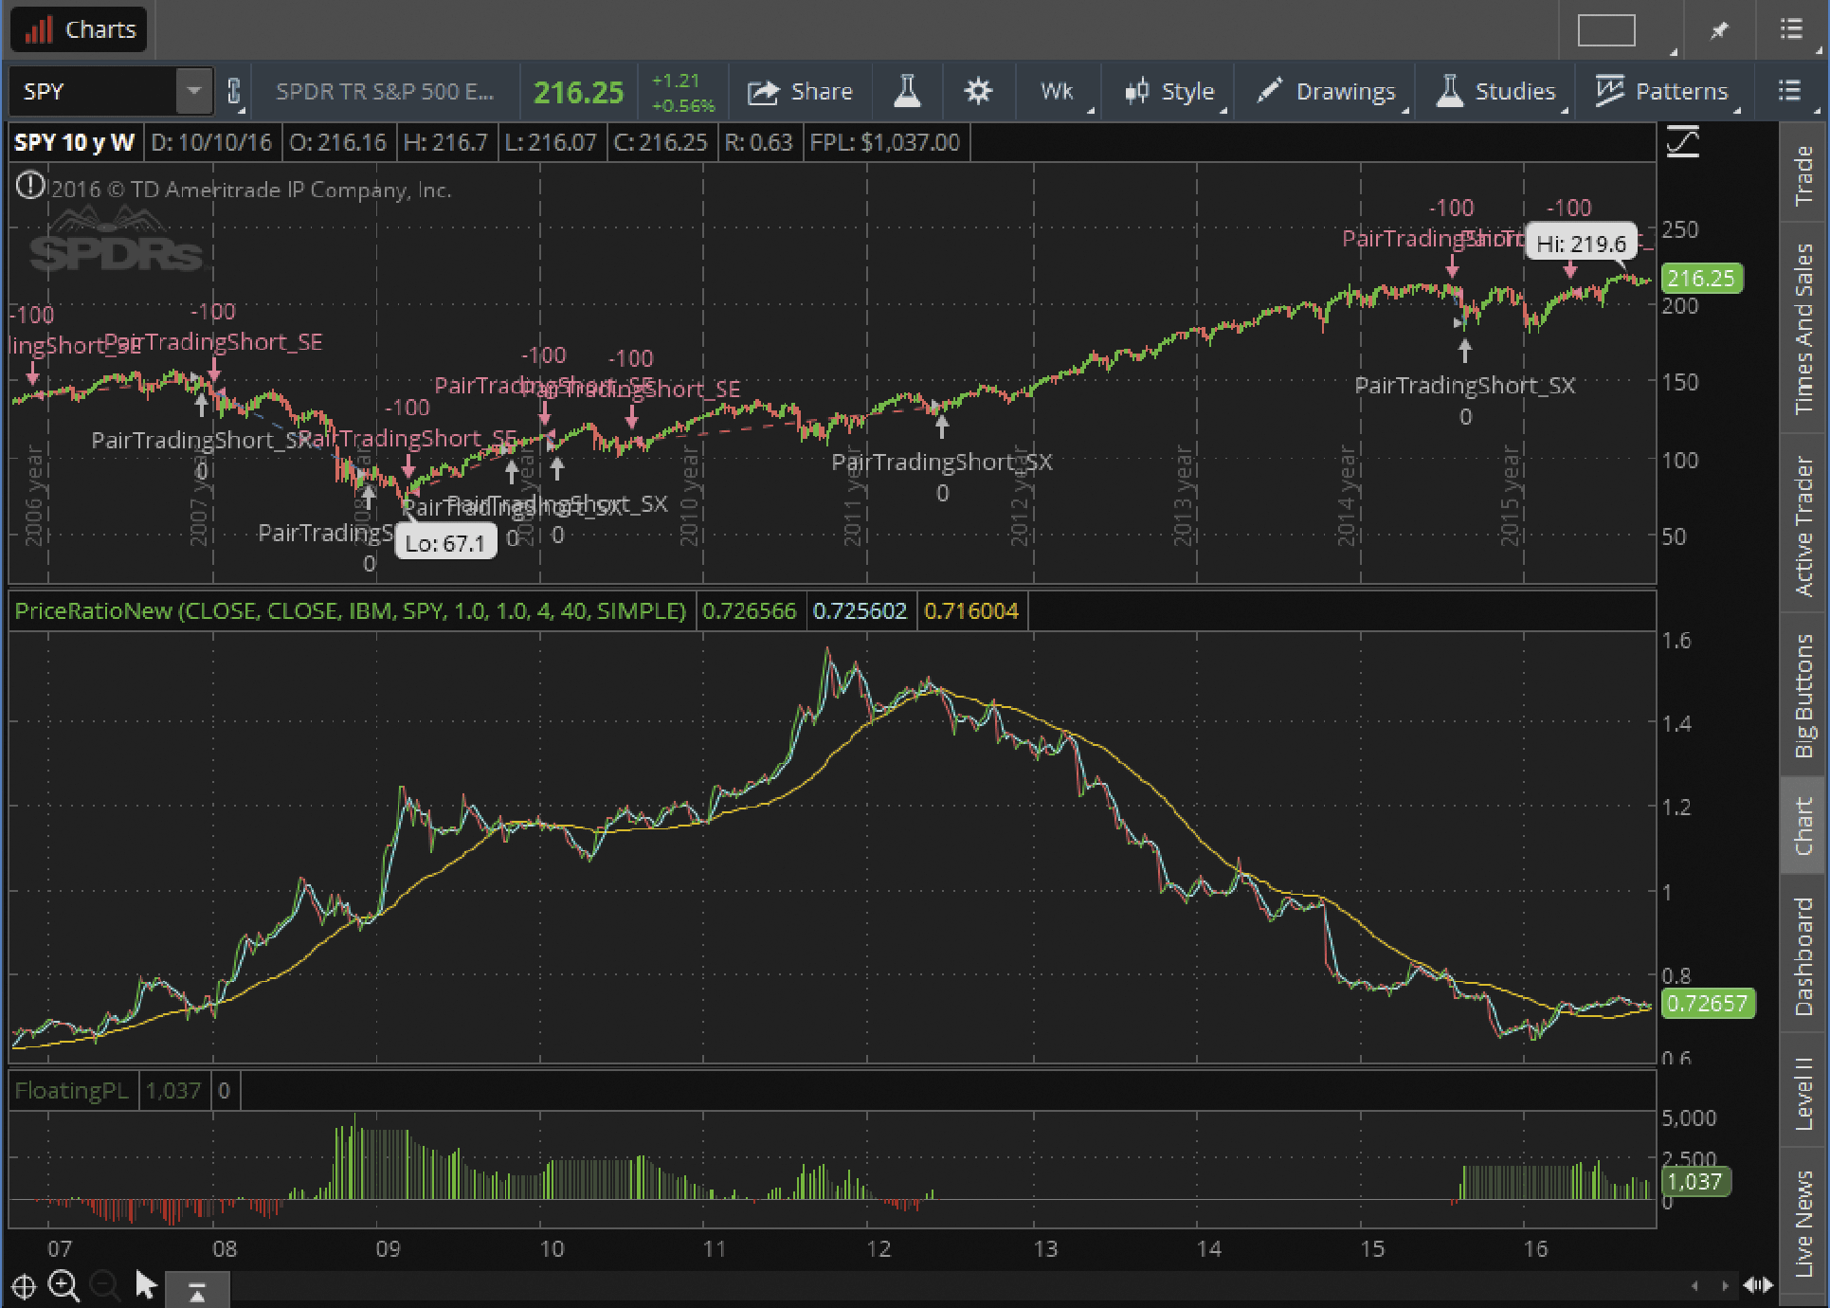Click the green 0.72657 ratio axis label
The height and width of the screenshot is (1308, 1830).
click(1708, 1003)
